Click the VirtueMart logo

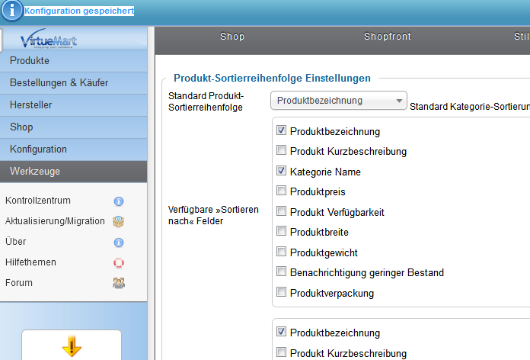(49, 40)
